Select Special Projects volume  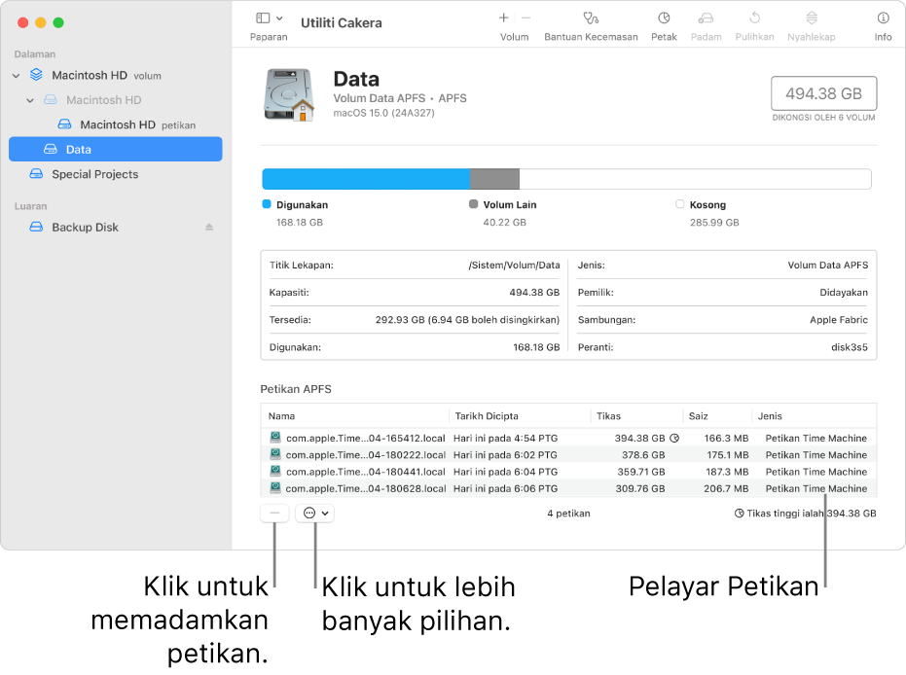[94, 174]
